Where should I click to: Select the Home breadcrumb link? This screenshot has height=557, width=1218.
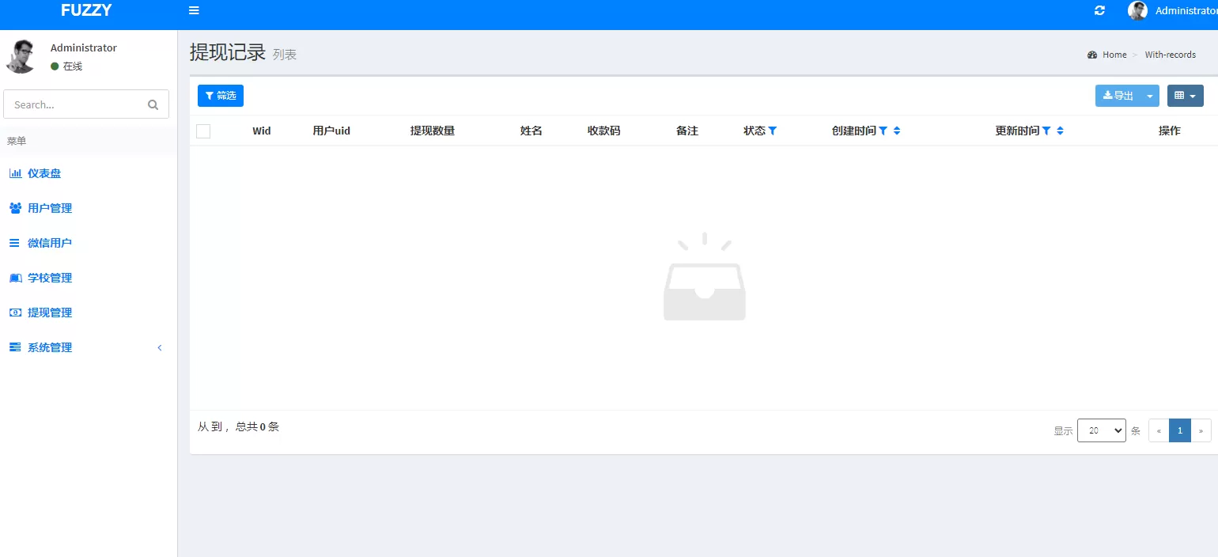(1114, 54)
